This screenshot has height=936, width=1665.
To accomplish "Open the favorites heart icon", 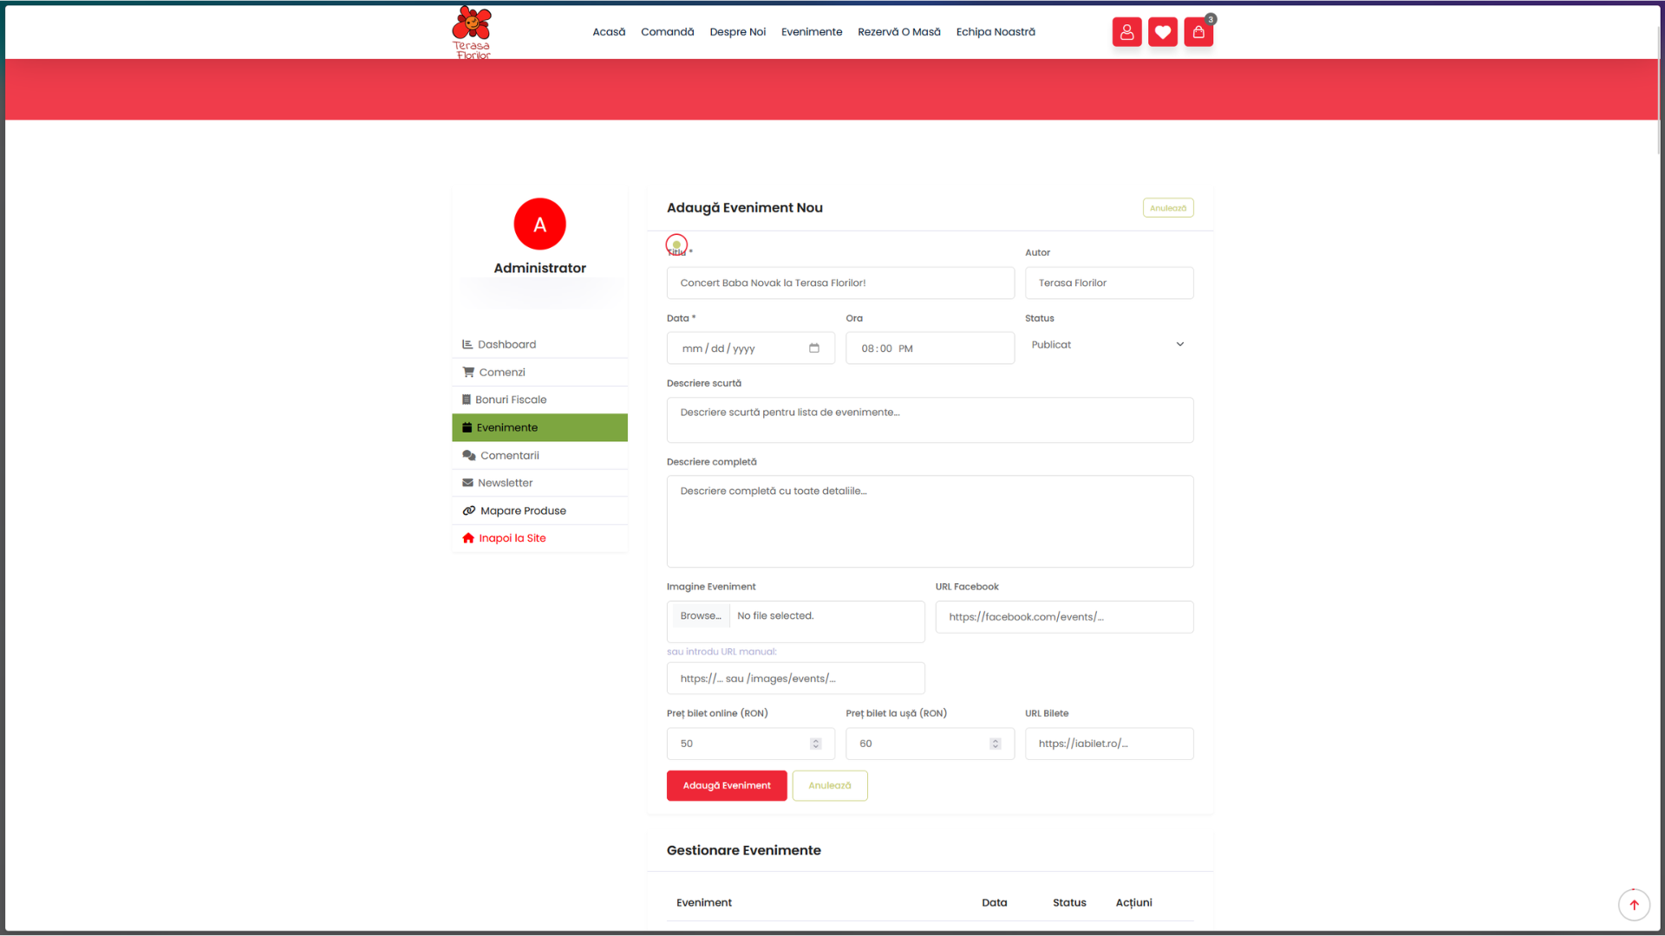I will (x=1163, y=32).
